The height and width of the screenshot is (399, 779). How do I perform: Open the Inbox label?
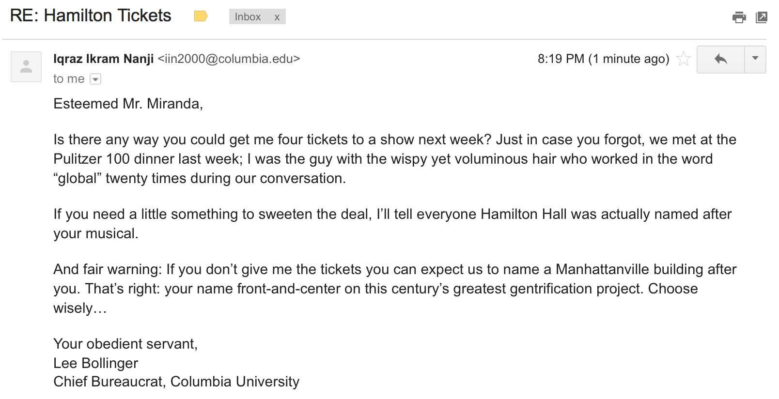coord(248,17)
